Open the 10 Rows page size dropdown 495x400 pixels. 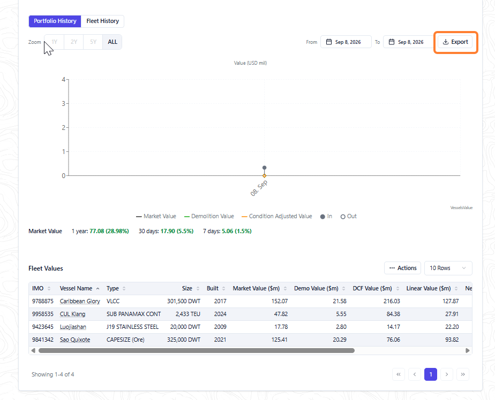click(x=448, y=268)
